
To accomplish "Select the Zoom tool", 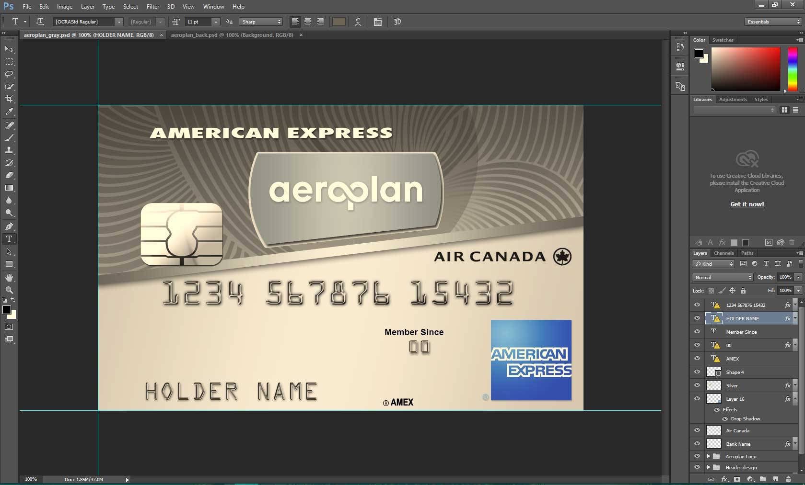I will coord(9,290).
